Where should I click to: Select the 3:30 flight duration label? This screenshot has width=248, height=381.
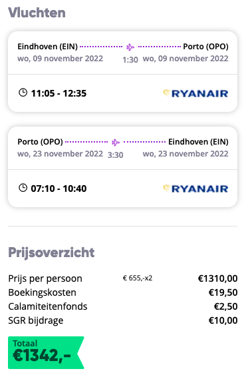click(x=116, y=155)
